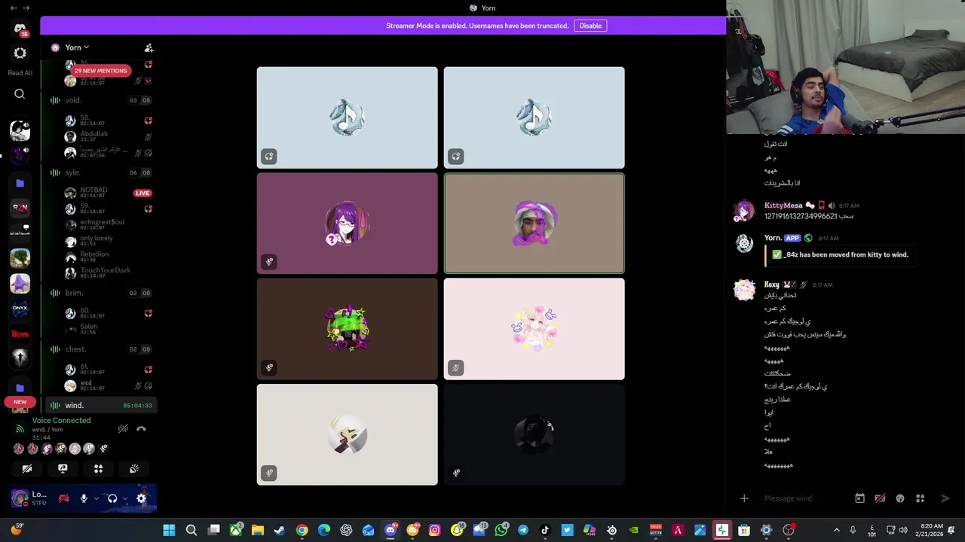This screenshot has height=542, width=965.
Task: Turn on the camera in the voice panel
Action: pyautogui.click(x=27, y=468)
